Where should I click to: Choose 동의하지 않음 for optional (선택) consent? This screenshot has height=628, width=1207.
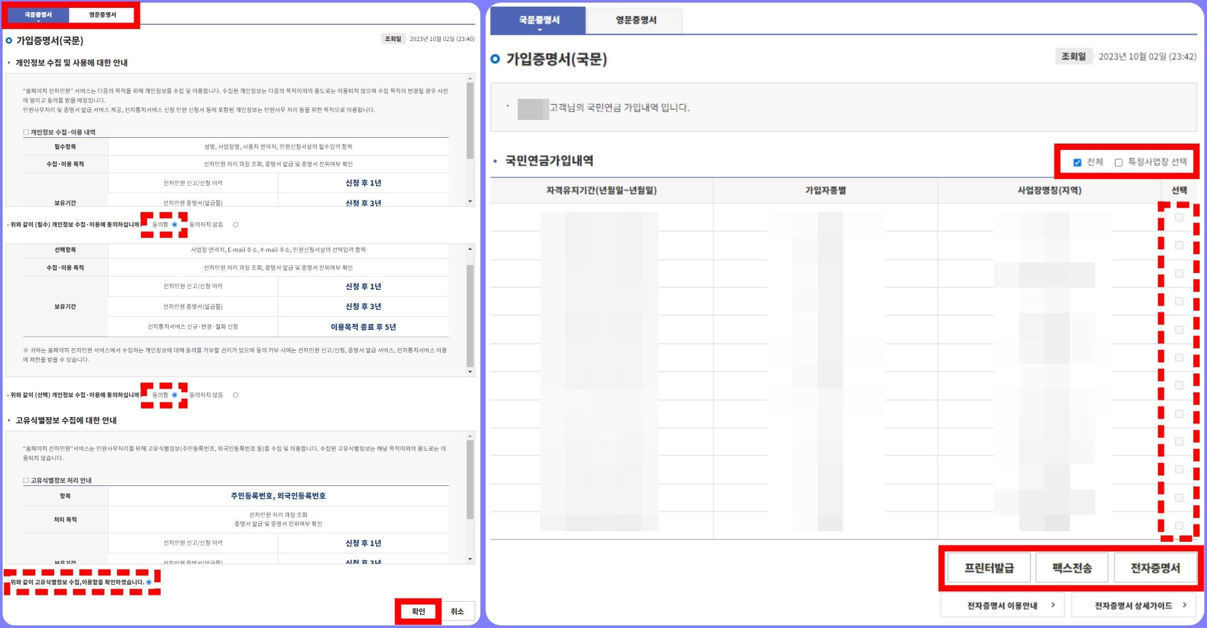click(x=236, y=395)
